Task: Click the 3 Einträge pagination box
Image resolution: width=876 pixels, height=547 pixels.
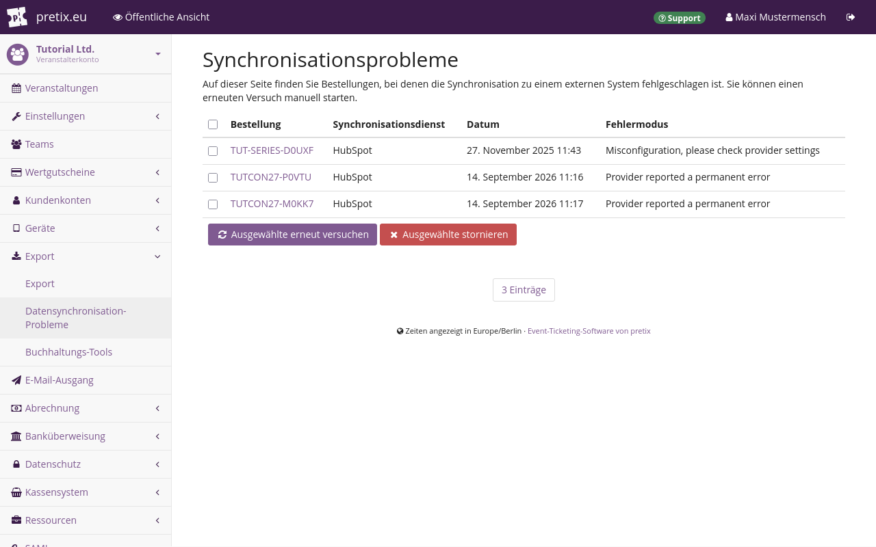Action: coord(524,290)
